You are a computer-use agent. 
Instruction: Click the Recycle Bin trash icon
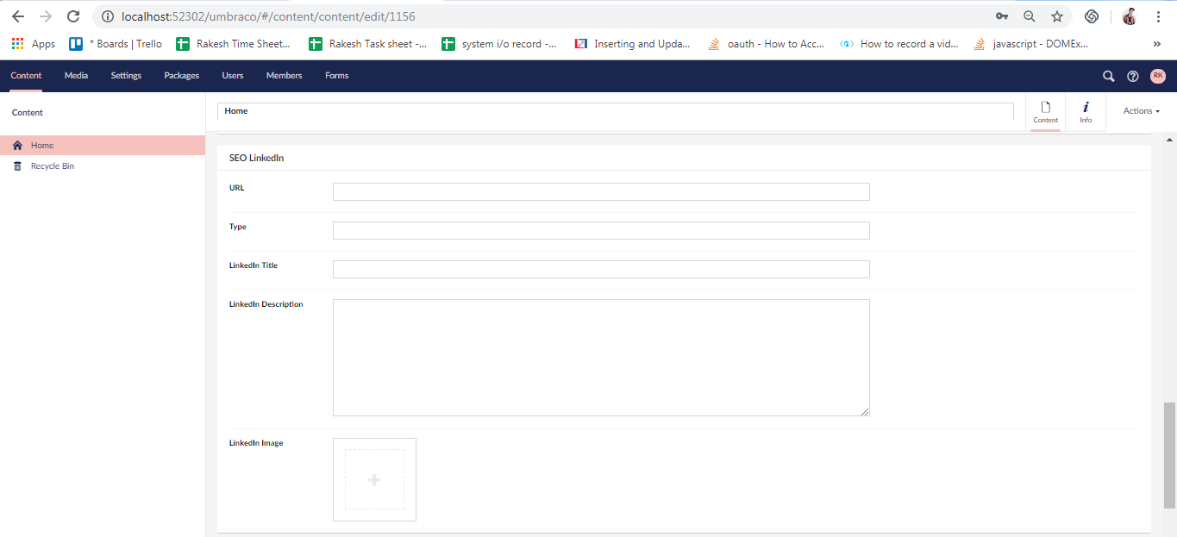(x=17, y=165)
